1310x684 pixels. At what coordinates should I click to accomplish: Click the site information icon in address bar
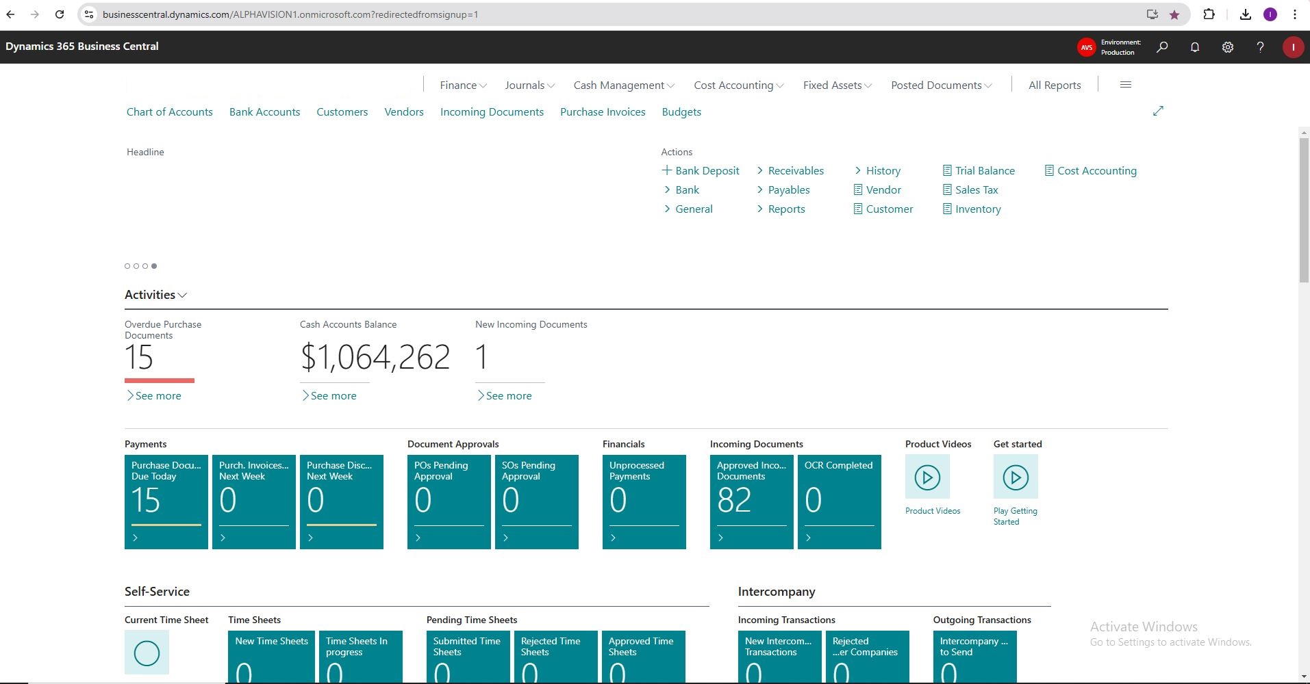[89, 14]
